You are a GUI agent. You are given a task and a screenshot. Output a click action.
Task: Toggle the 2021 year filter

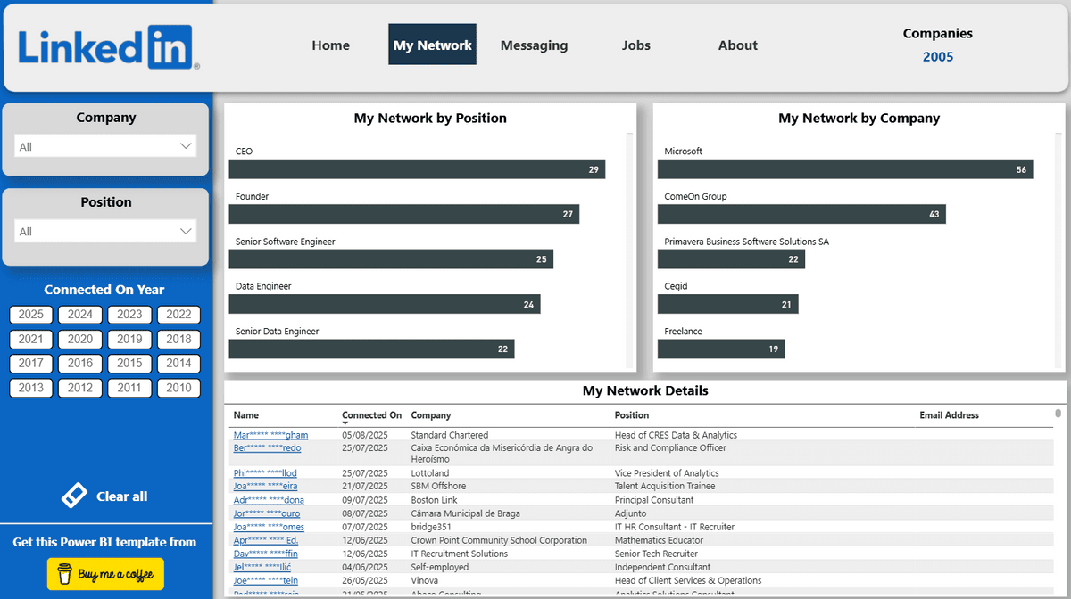[x=31, y=339]
